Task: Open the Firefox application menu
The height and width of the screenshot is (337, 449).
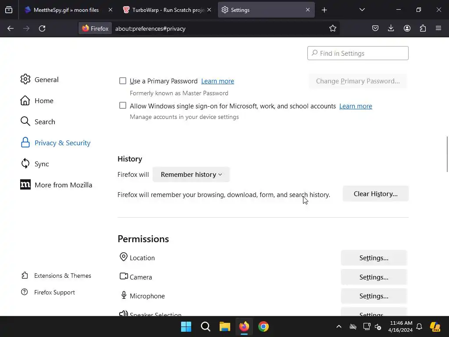Action: [x=438, y=29]
